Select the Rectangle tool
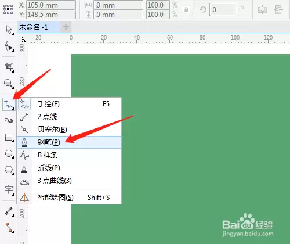This screenshot has height=244, width=290. tap(9, 138)
